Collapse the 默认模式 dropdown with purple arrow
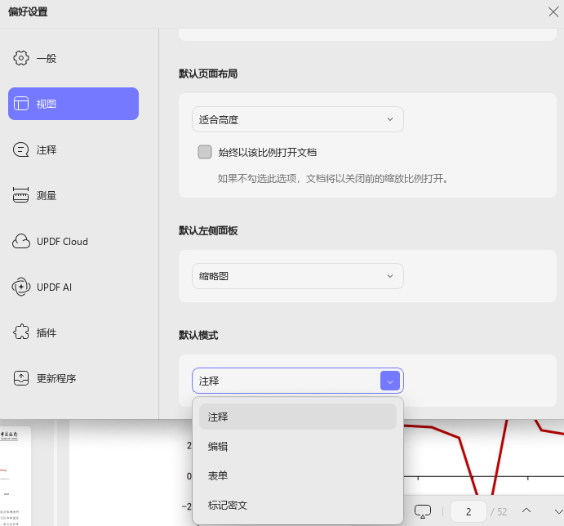This screenshot has height=526, width=564. (390, 381)
